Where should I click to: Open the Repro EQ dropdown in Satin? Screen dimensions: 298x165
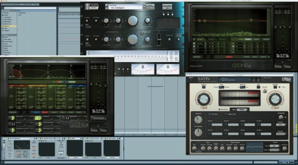275,150
